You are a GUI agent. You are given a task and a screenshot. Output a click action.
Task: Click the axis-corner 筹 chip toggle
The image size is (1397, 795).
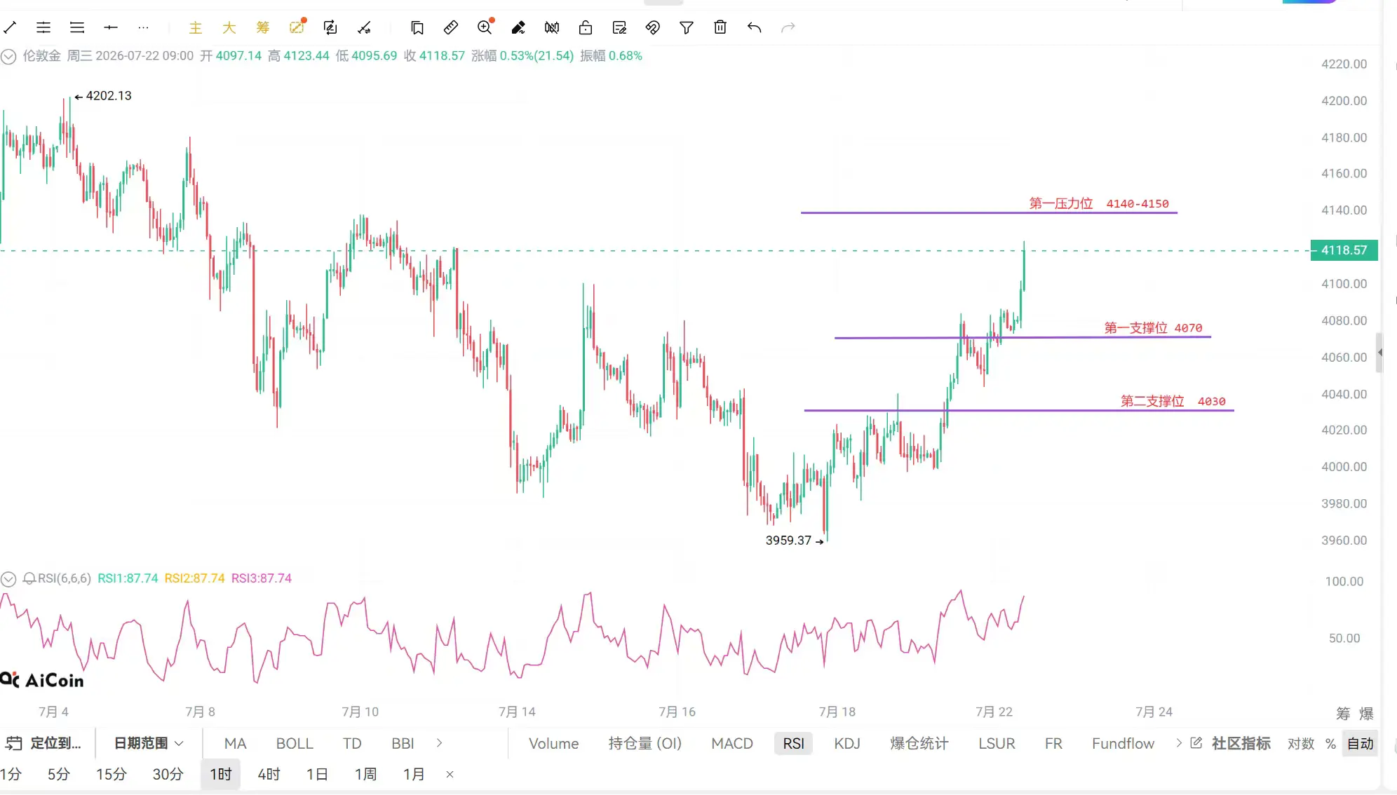1343,714
